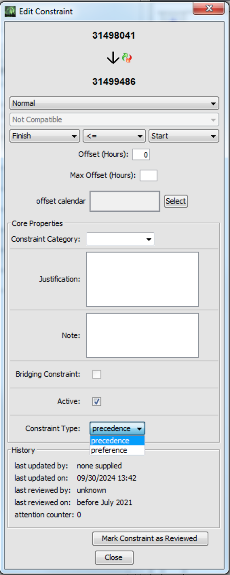Click the Select button for offset calendar
The height and width of the screenshot is (575, 230).
point(176,201)
